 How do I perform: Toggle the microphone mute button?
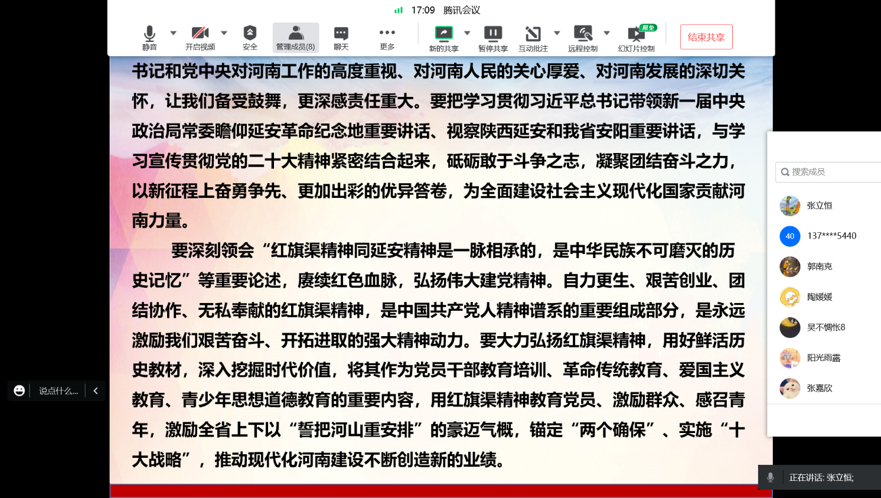149,37
